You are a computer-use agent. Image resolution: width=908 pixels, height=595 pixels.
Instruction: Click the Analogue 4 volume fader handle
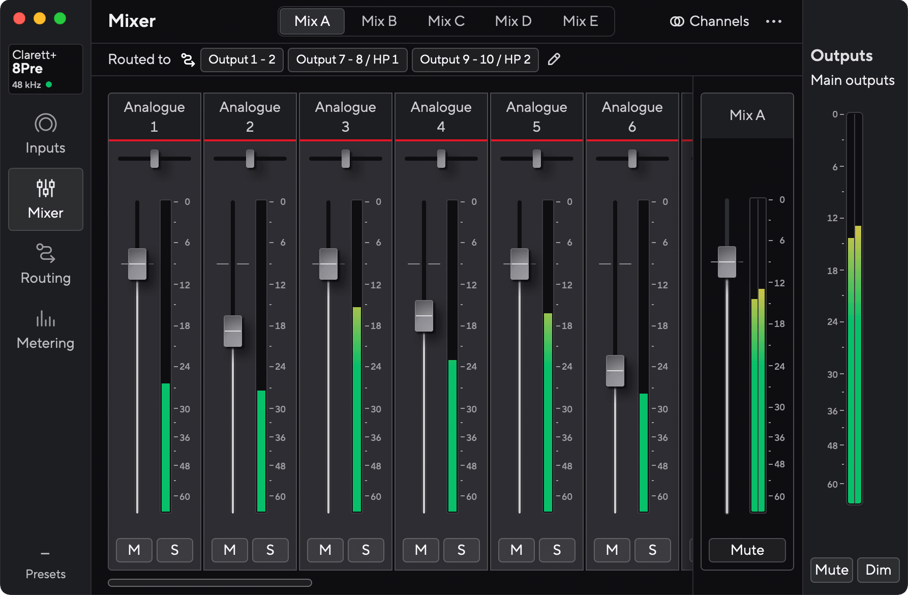click(x=424, y=316)
